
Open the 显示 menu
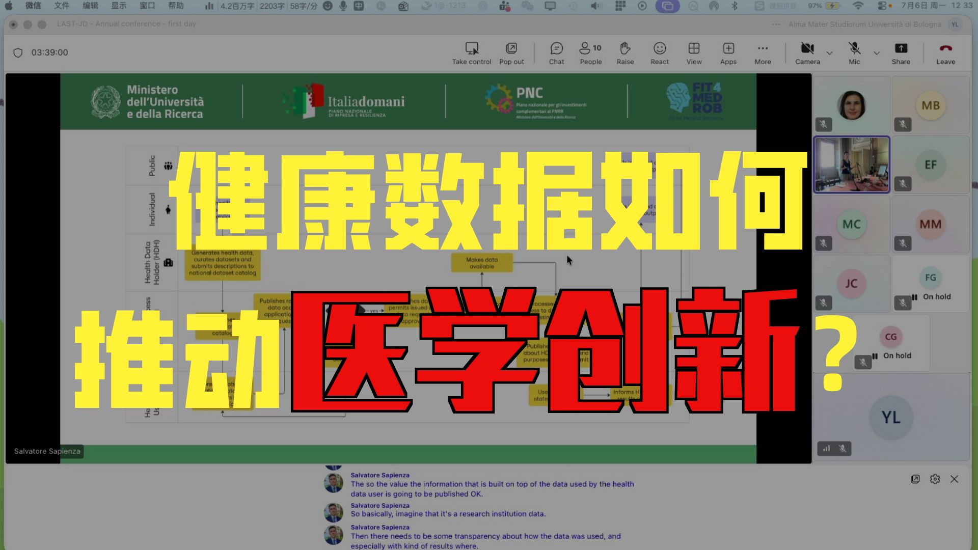119,6
